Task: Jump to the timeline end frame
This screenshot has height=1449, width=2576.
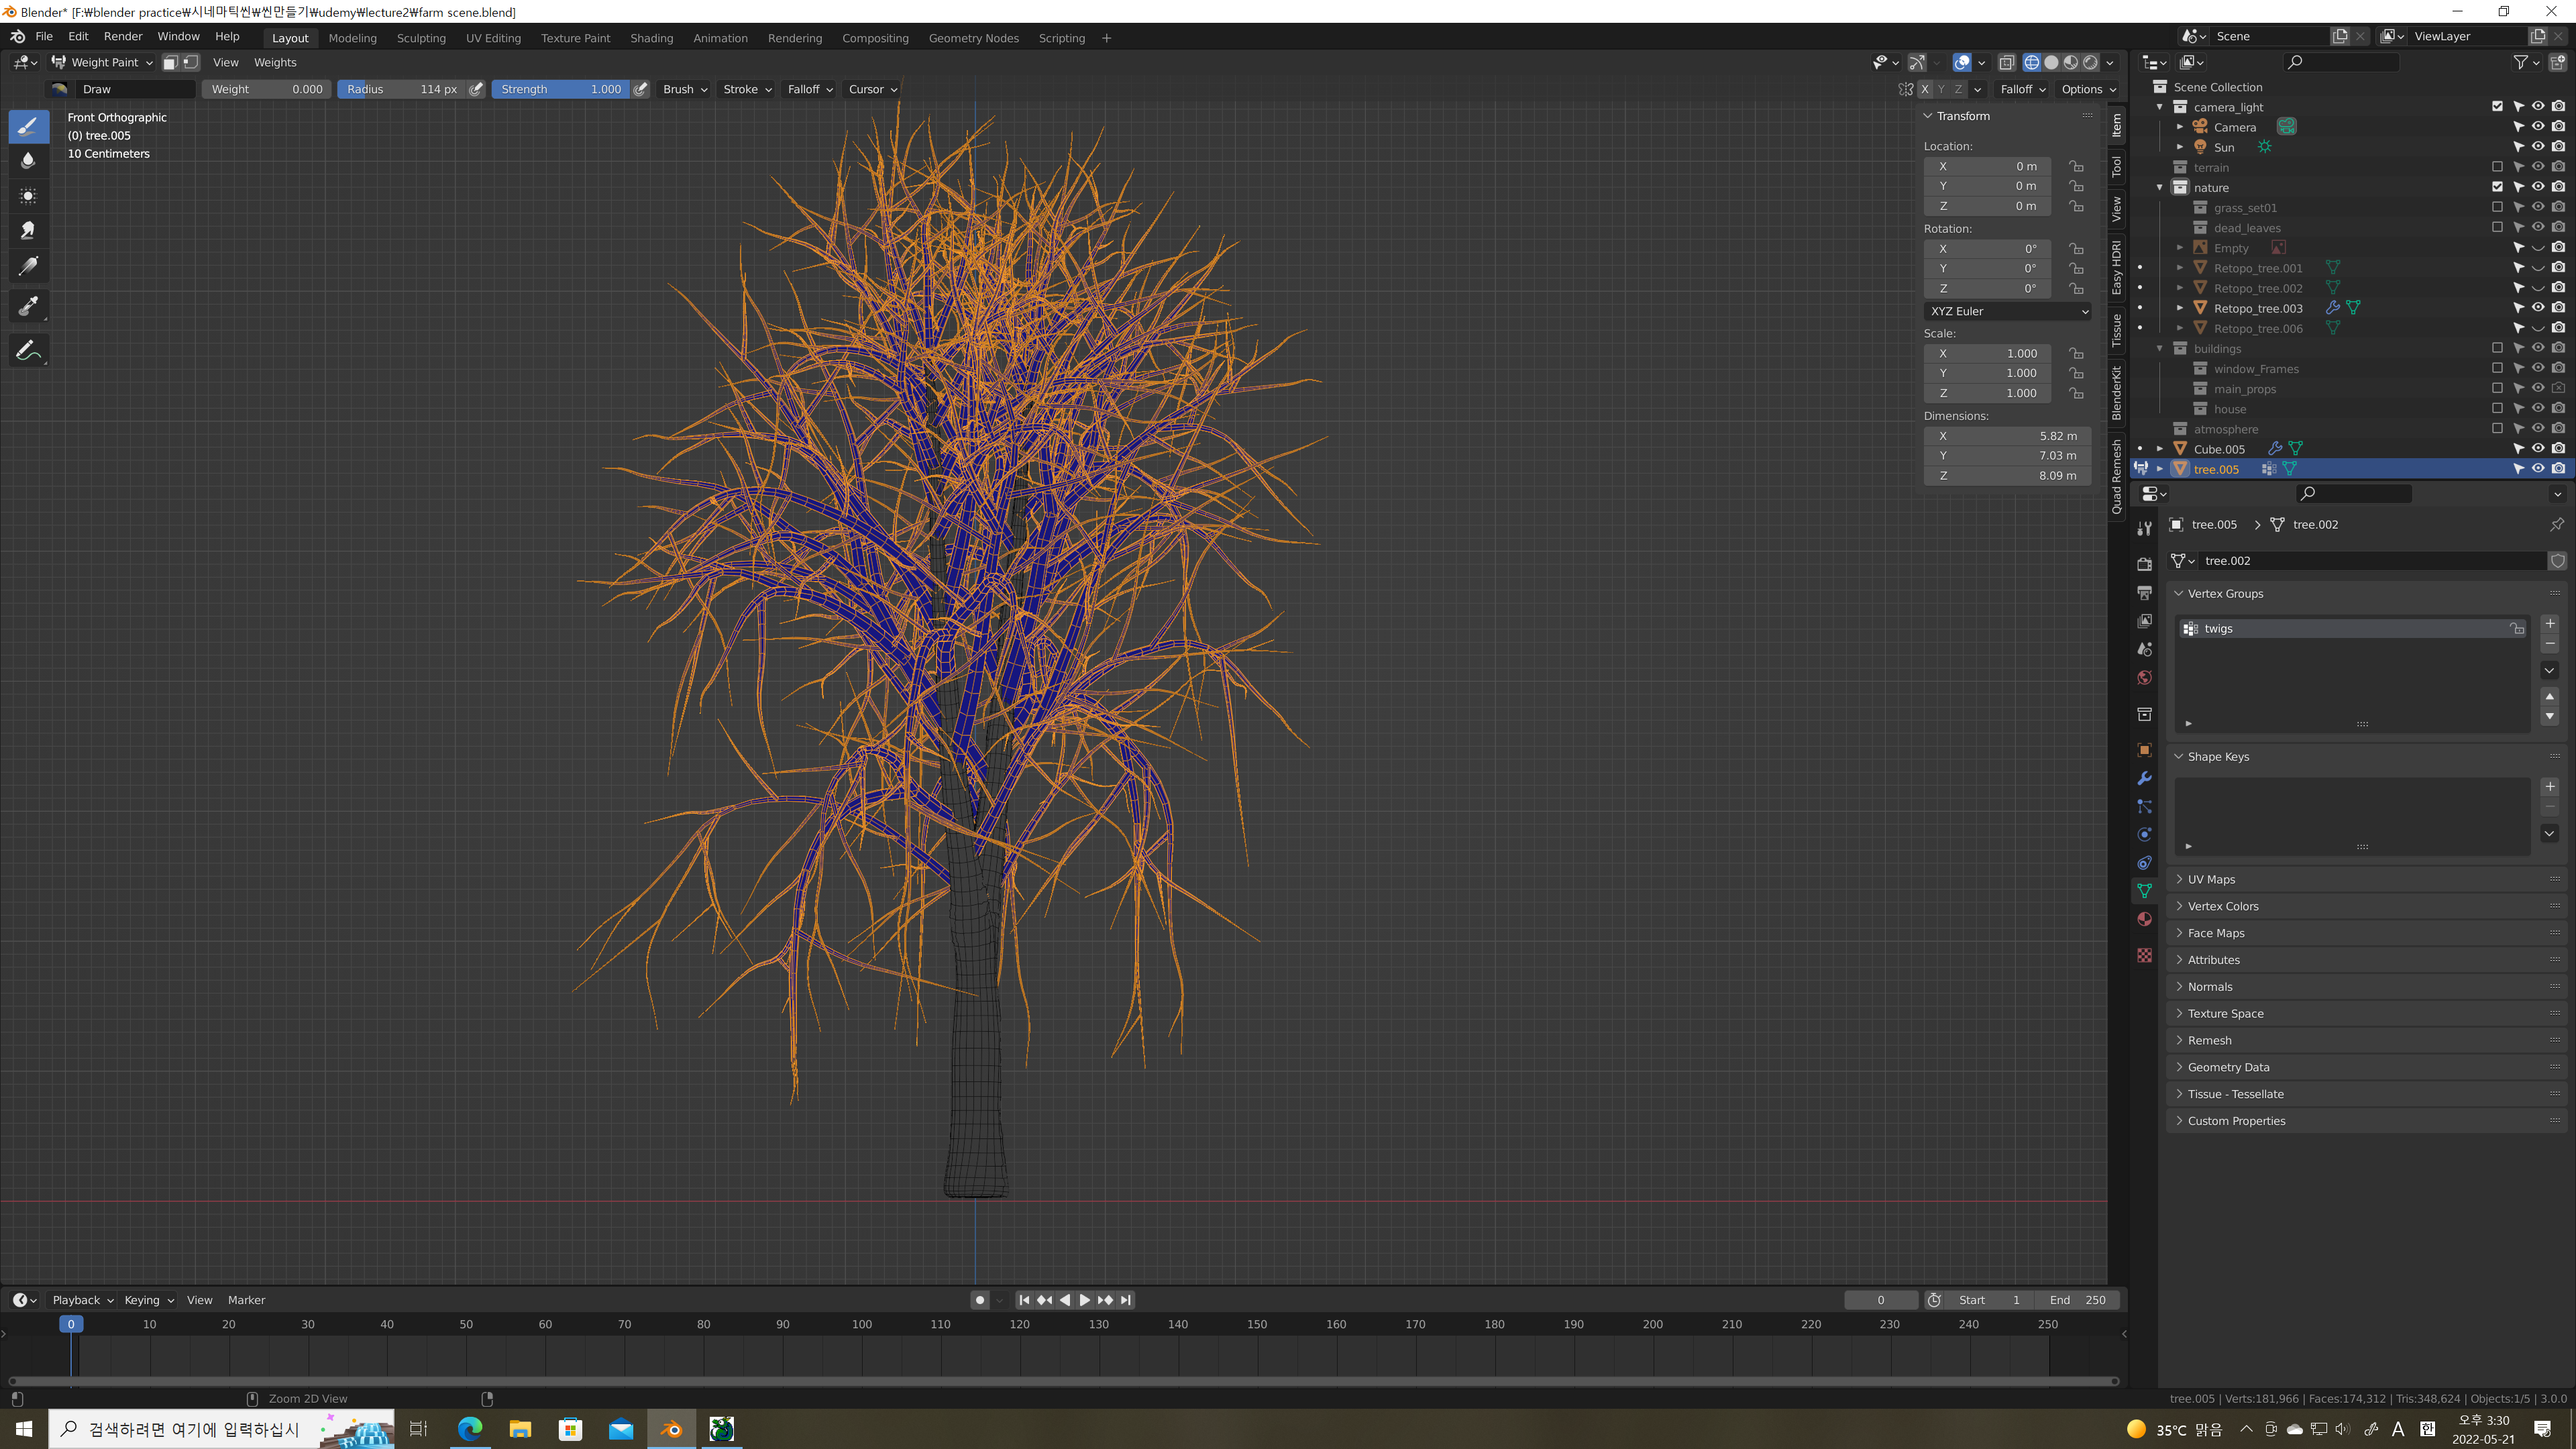Action: click(1126, 1300)
